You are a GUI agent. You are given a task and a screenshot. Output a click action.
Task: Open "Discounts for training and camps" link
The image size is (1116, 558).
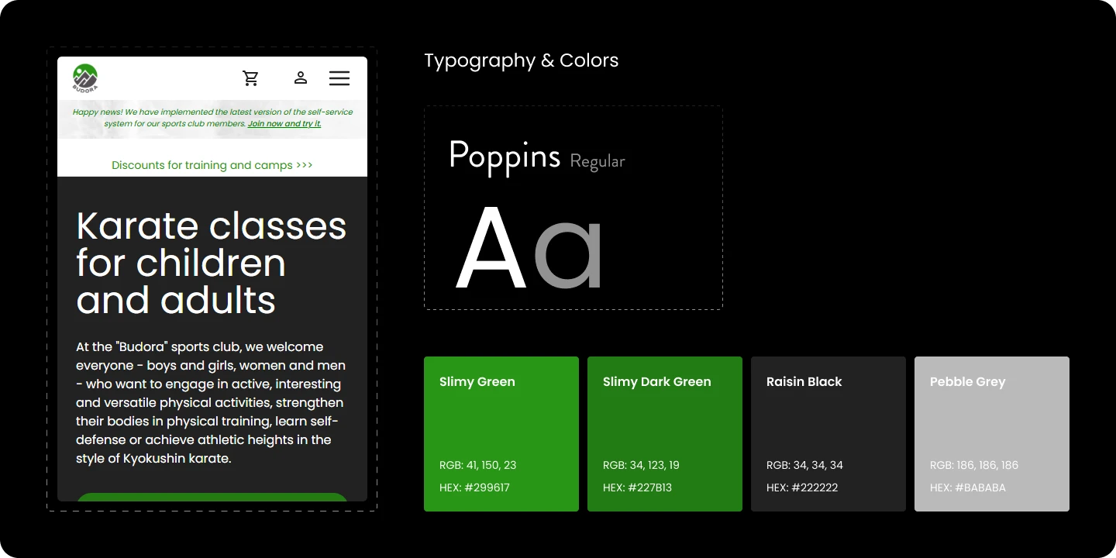pos(212,165)
